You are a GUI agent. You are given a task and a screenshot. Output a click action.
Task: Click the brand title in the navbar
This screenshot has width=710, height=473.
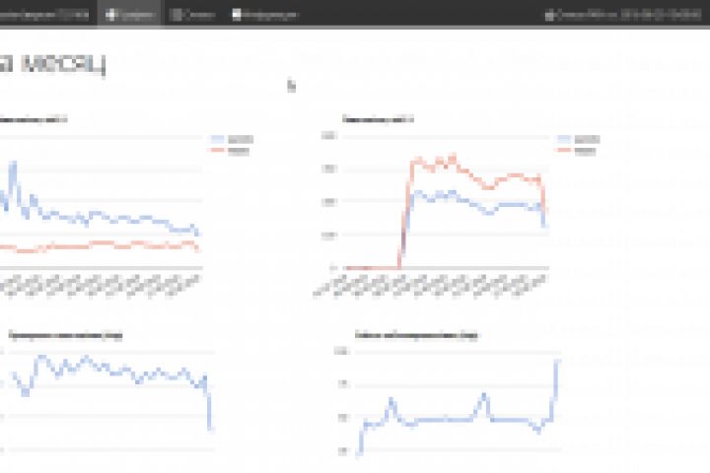[x=44, y=15]
